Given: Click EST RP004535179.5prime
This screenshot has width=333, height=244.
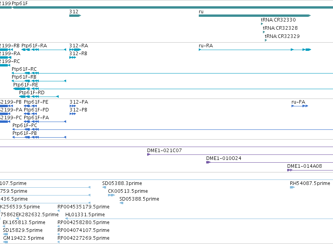Looking at the screenshot, I should tap(83, 207).
